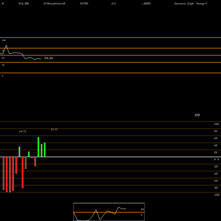Click the 50 level label on RSI scale

(x=3, y=58)
